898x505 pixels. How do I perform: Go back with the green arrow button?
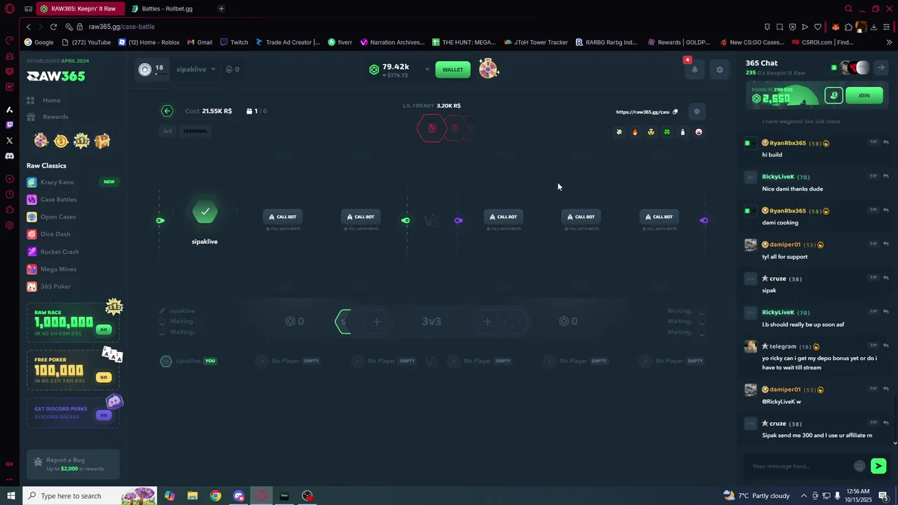pos(167,111)
